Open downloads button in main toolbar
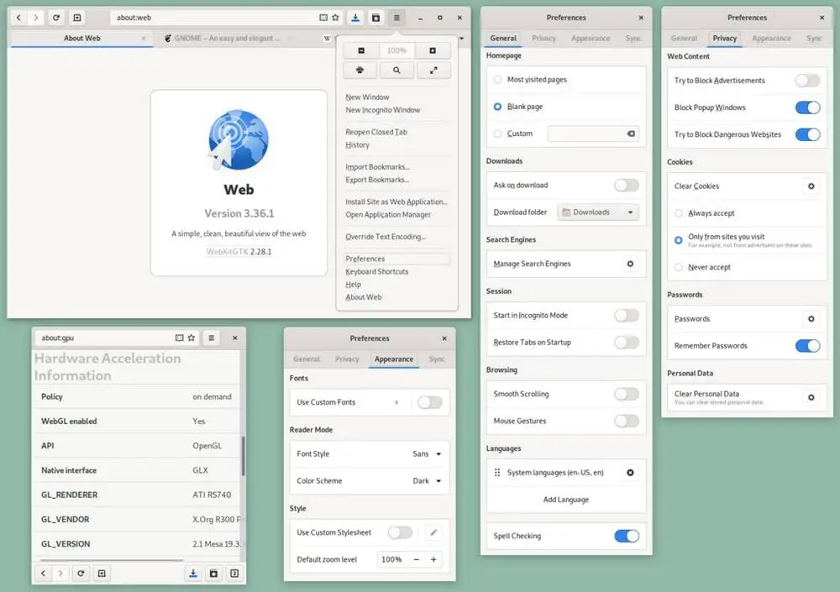The height and width of the screenshot is (592, 840). point(355,18)
